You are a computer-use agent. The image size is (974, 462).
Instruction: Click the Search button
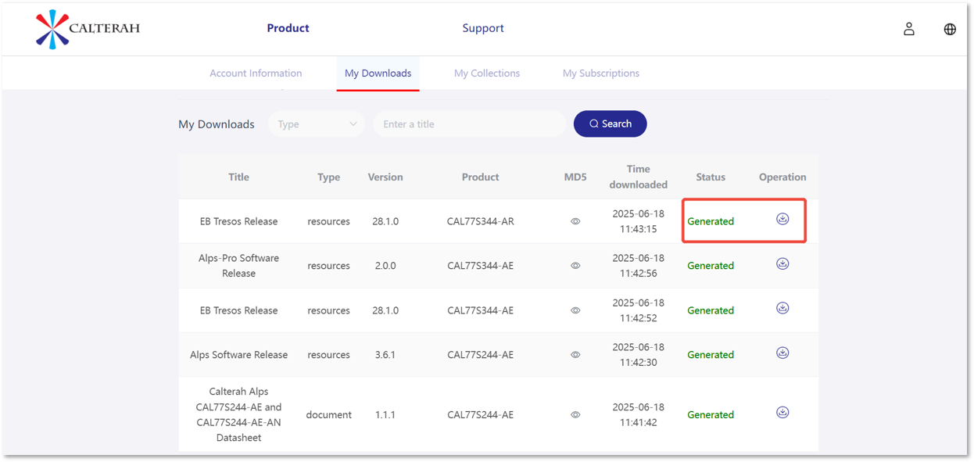tap(611, 124)
